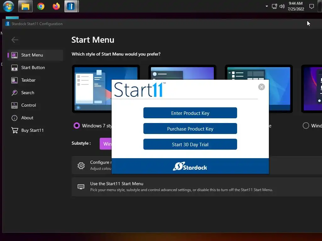
Task: Click the purple partially visible style thumbnail
Action: 312,89
